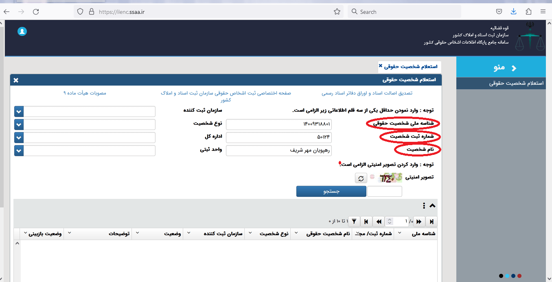This screenshot has width=552, height=282.
Task: Open the نوع شخصیت dropdown
Action: [x=18, y=124]
